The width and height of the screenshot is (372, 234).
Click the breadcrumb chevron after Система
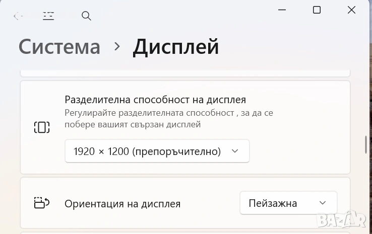pyautogui.click(x=117, y=46)
